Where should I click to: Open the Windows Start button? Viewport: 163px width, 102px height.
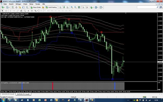click(3, 100)
